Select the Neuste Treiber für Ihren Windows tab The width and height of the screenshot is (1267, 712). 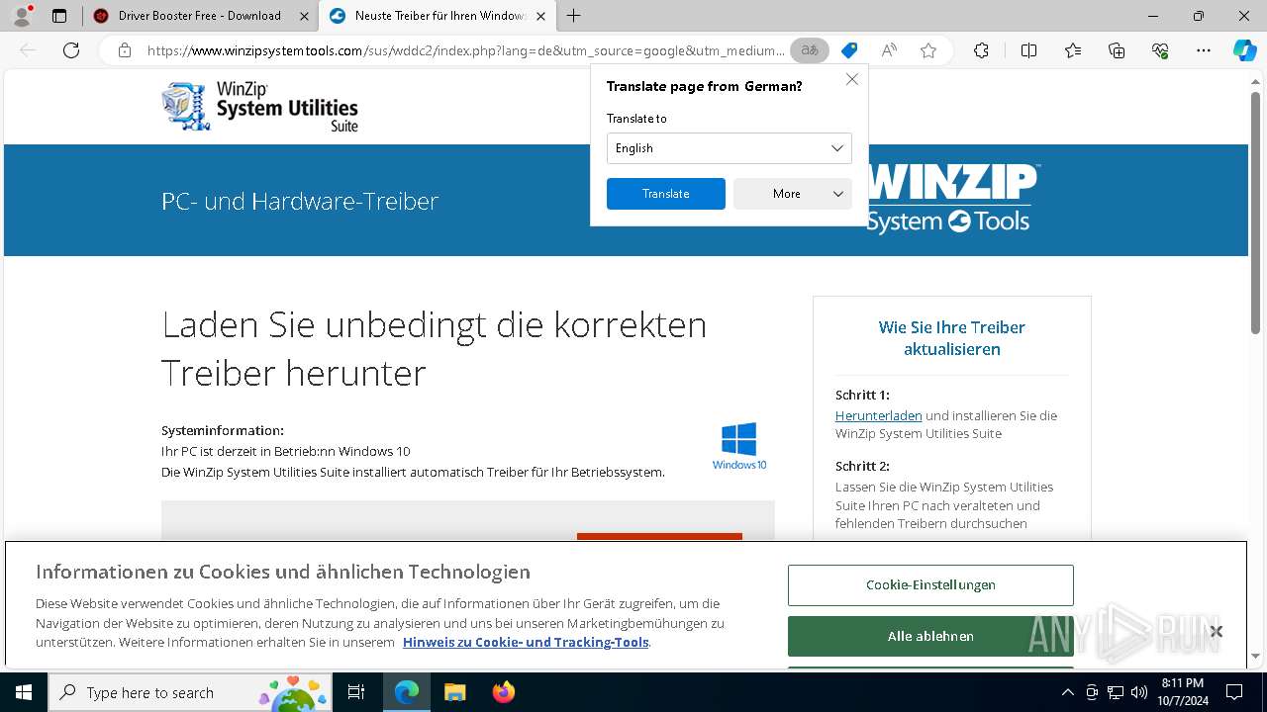click(436, 16)
